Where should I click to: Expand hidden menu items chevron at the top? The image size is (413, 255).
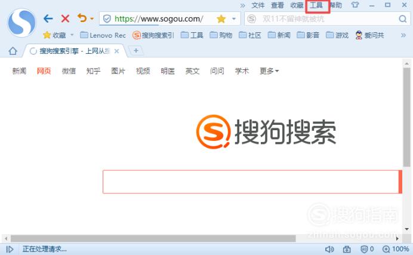(242, 5)
